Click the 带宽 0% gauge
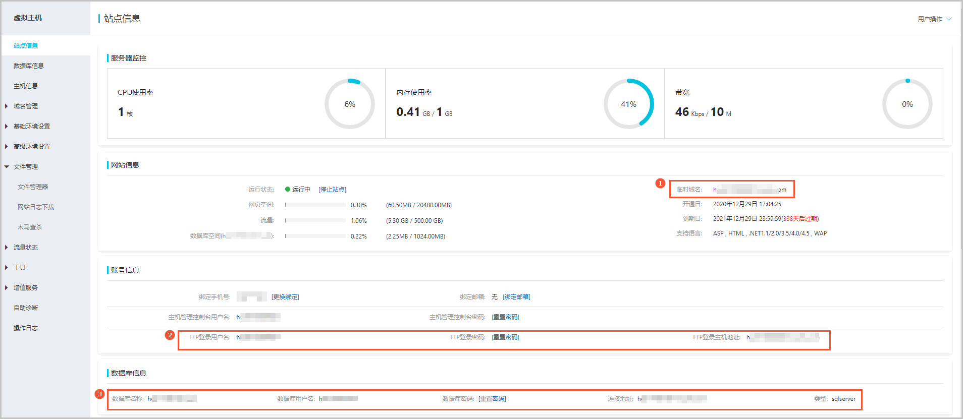 click(907, 104)
